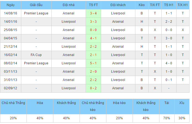Select the 0 - 2 full-time score

pyautogui.click(x=93, y=88)
